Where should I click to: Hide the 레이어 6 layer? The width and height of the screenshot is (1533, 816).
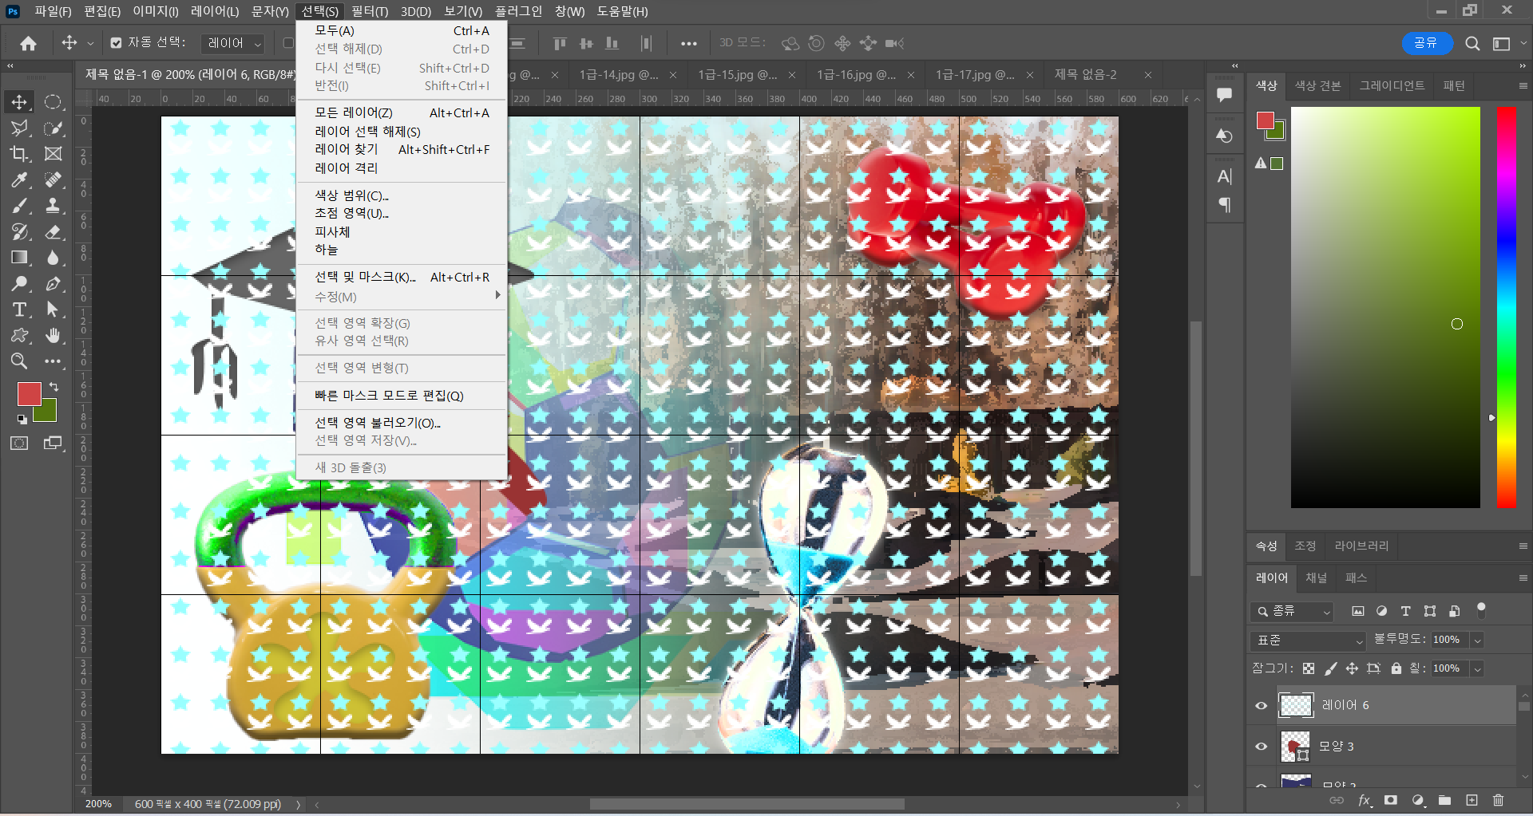[1262, 705]
